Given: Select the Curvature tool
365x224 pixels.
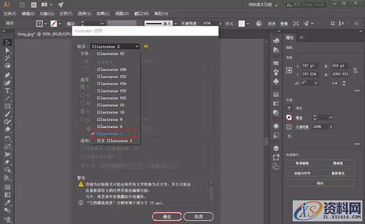Looking at the screenshot, I should tap(8, 83).
